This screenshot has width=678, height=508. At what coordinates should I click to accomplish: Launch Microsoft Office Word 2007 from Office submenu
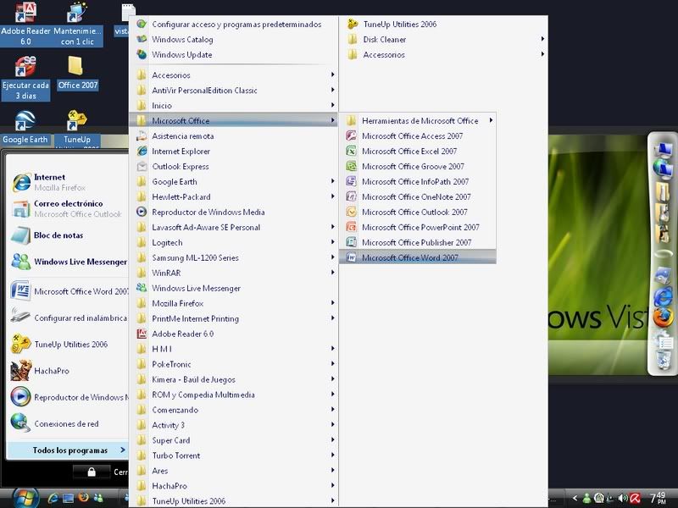[x=417, y=257]
